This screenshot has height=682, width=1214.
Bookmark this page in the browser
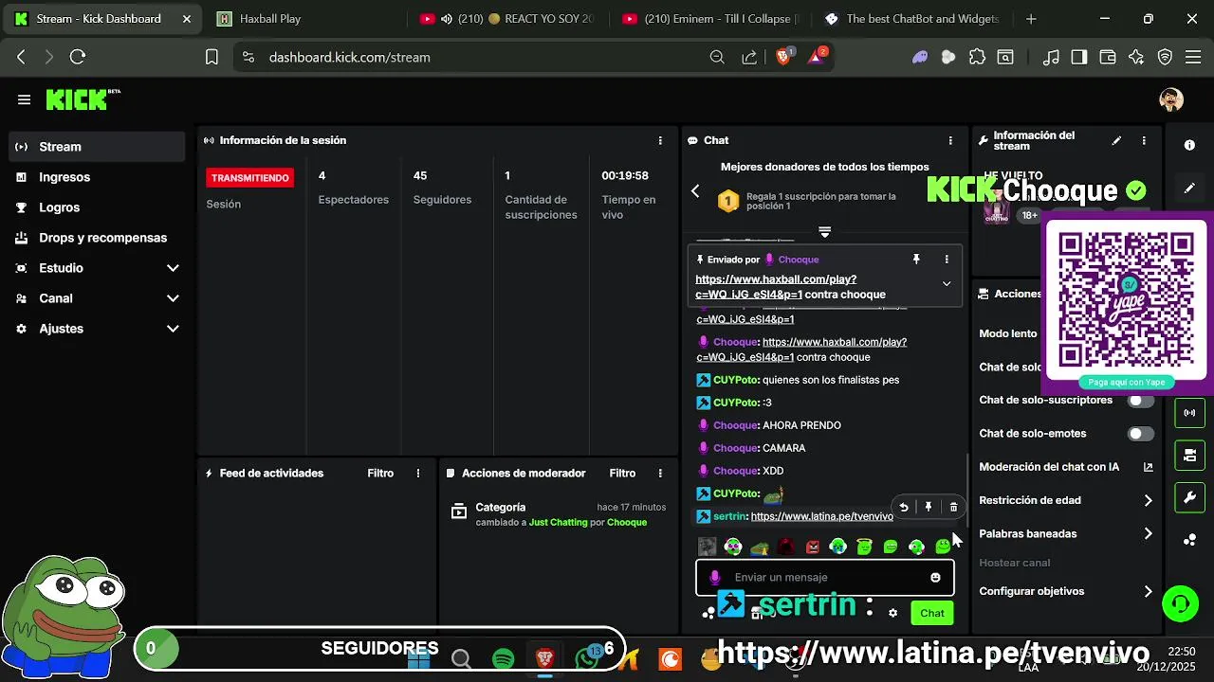pyautogui.click(x=212, y=57)
